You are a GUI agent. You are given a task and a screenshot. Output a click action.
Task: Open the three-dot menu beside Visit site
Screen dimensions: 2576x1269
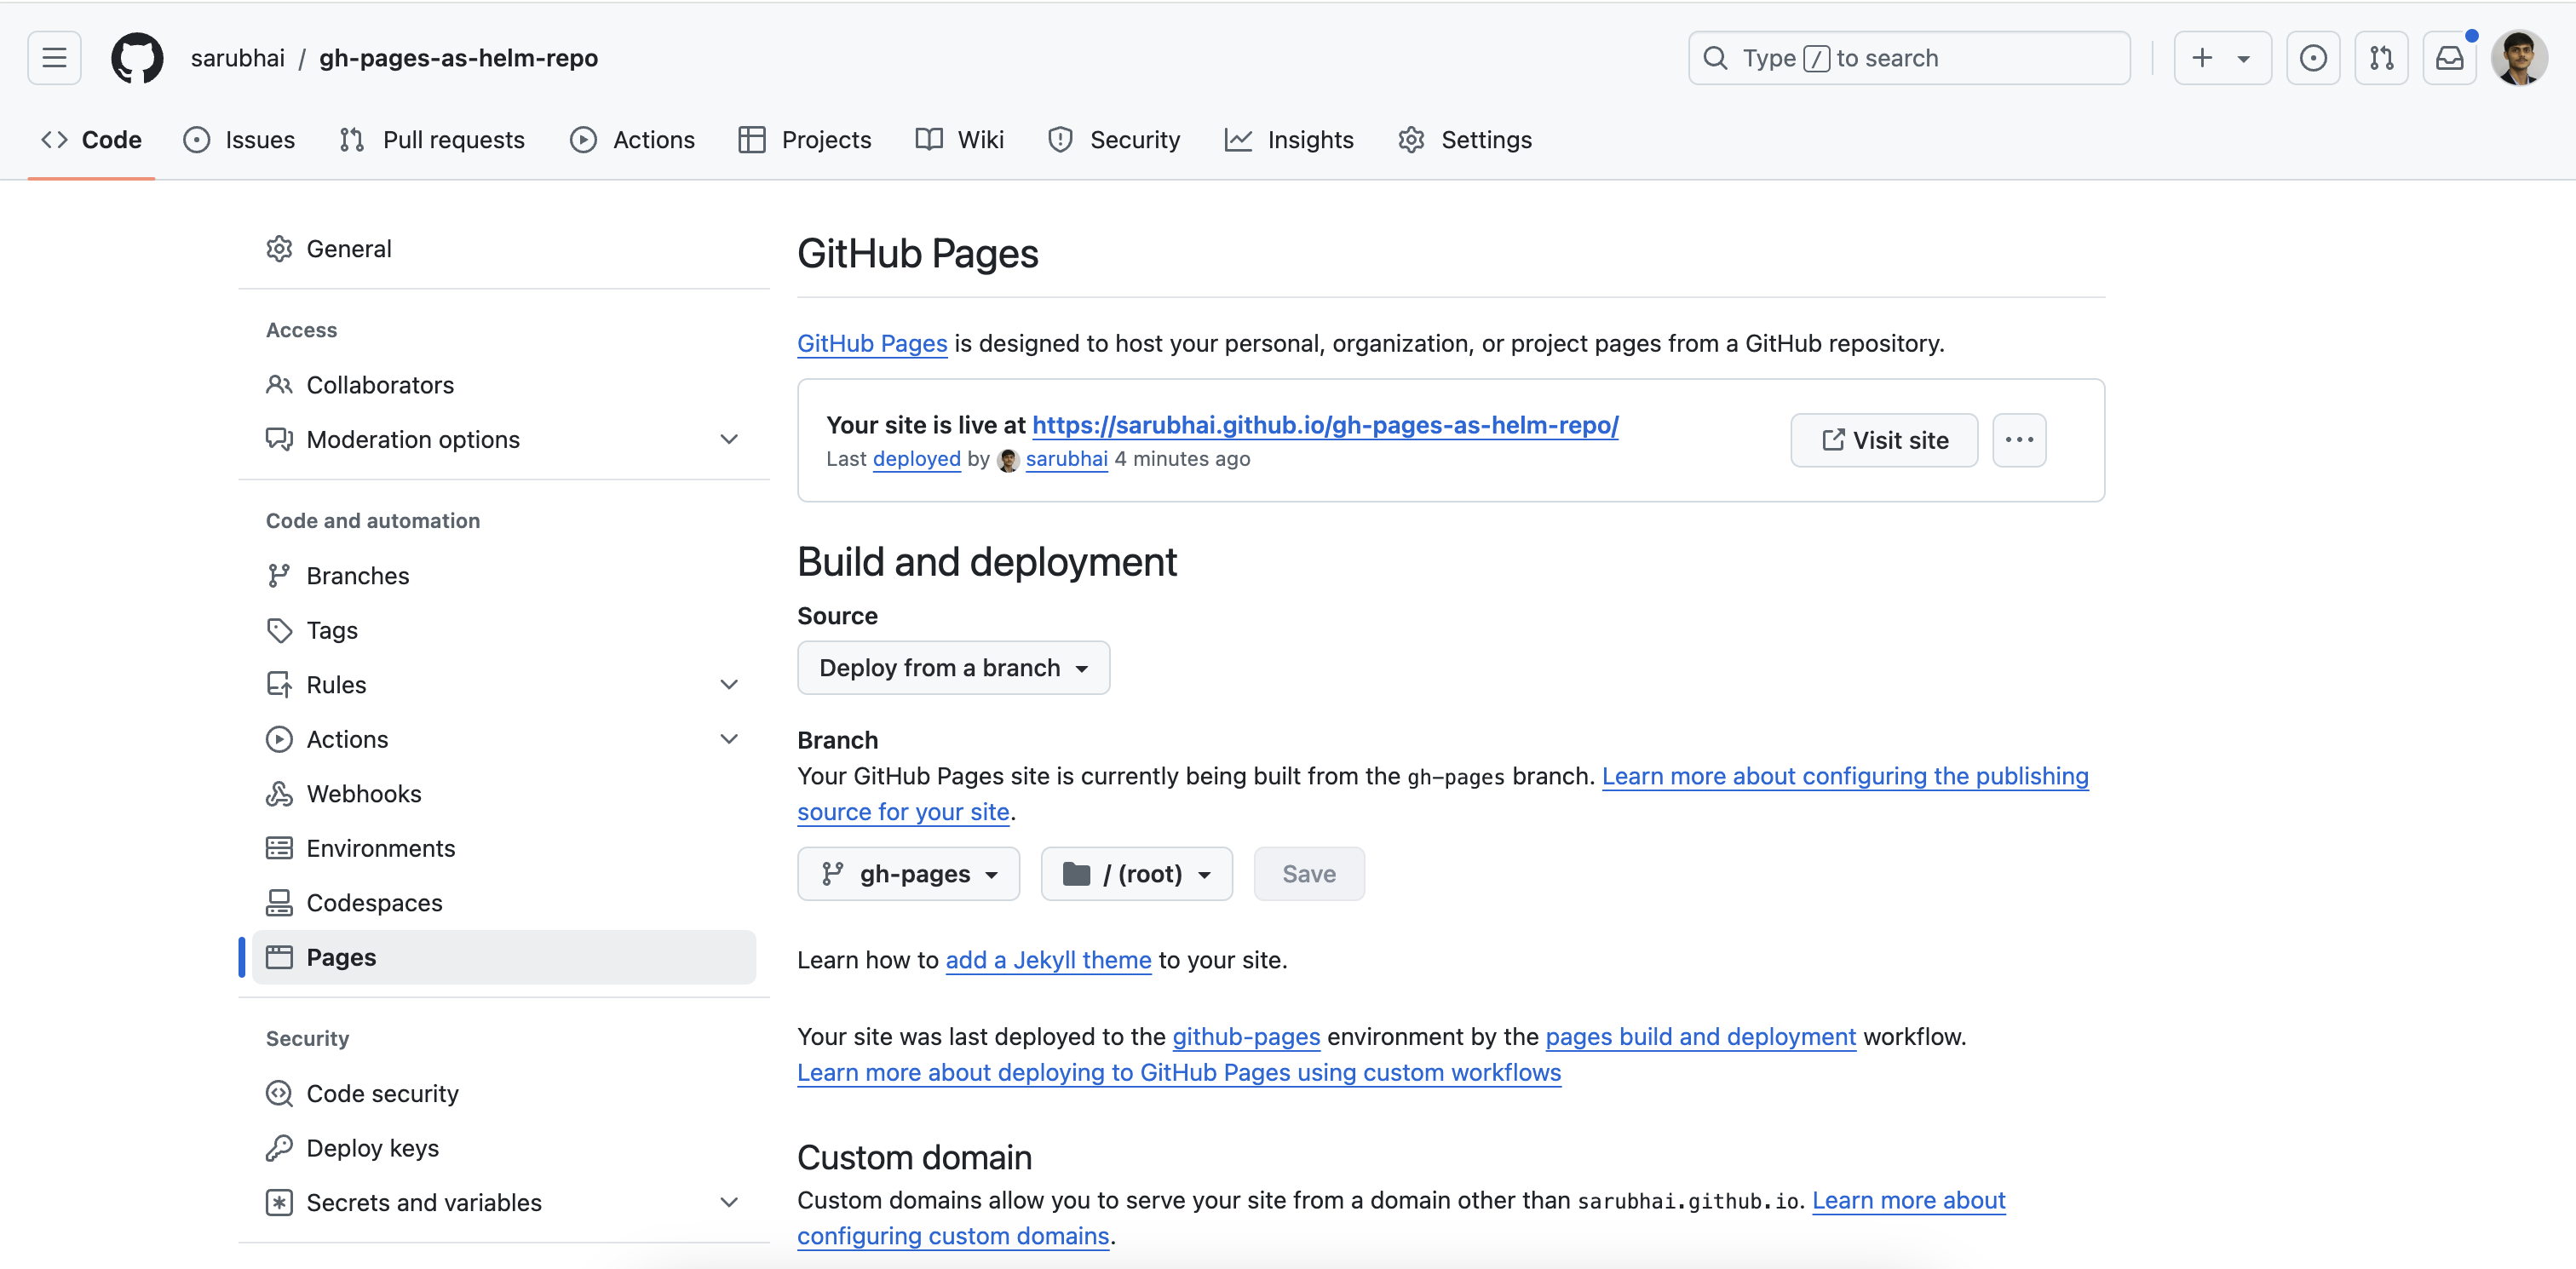(2018, 440)
